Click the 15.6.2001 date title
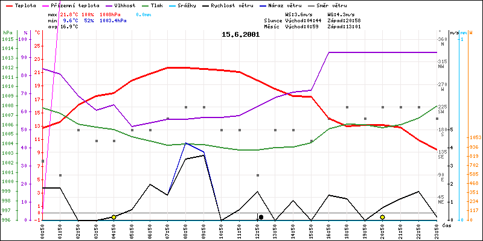 pos(241,35)
